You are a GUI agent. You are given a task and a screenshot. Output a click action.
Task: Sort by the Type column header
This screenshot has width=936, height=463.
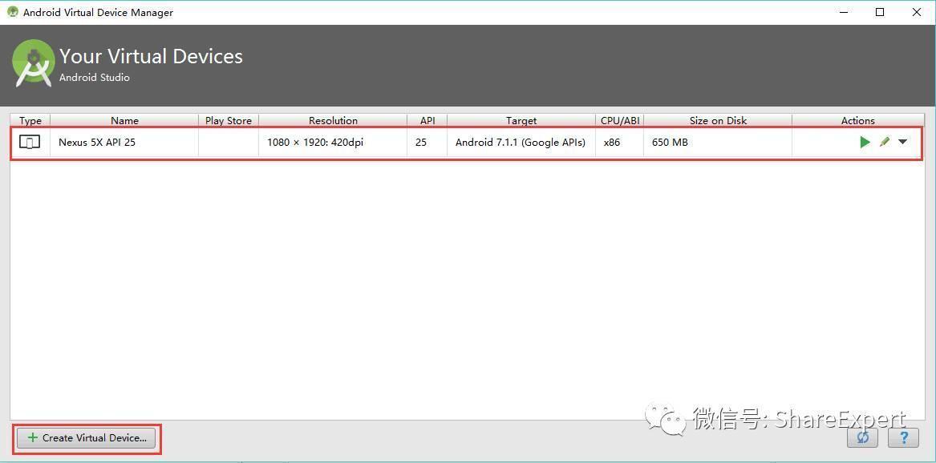click(30, 120)
